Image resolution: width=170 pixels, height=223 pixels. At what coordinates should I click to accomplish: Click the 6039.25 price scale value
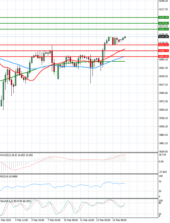[163, 76]
